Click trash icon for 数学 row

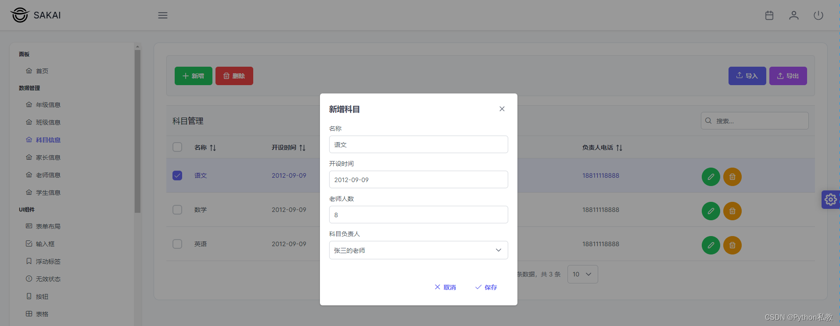click(x=732, y=211)
